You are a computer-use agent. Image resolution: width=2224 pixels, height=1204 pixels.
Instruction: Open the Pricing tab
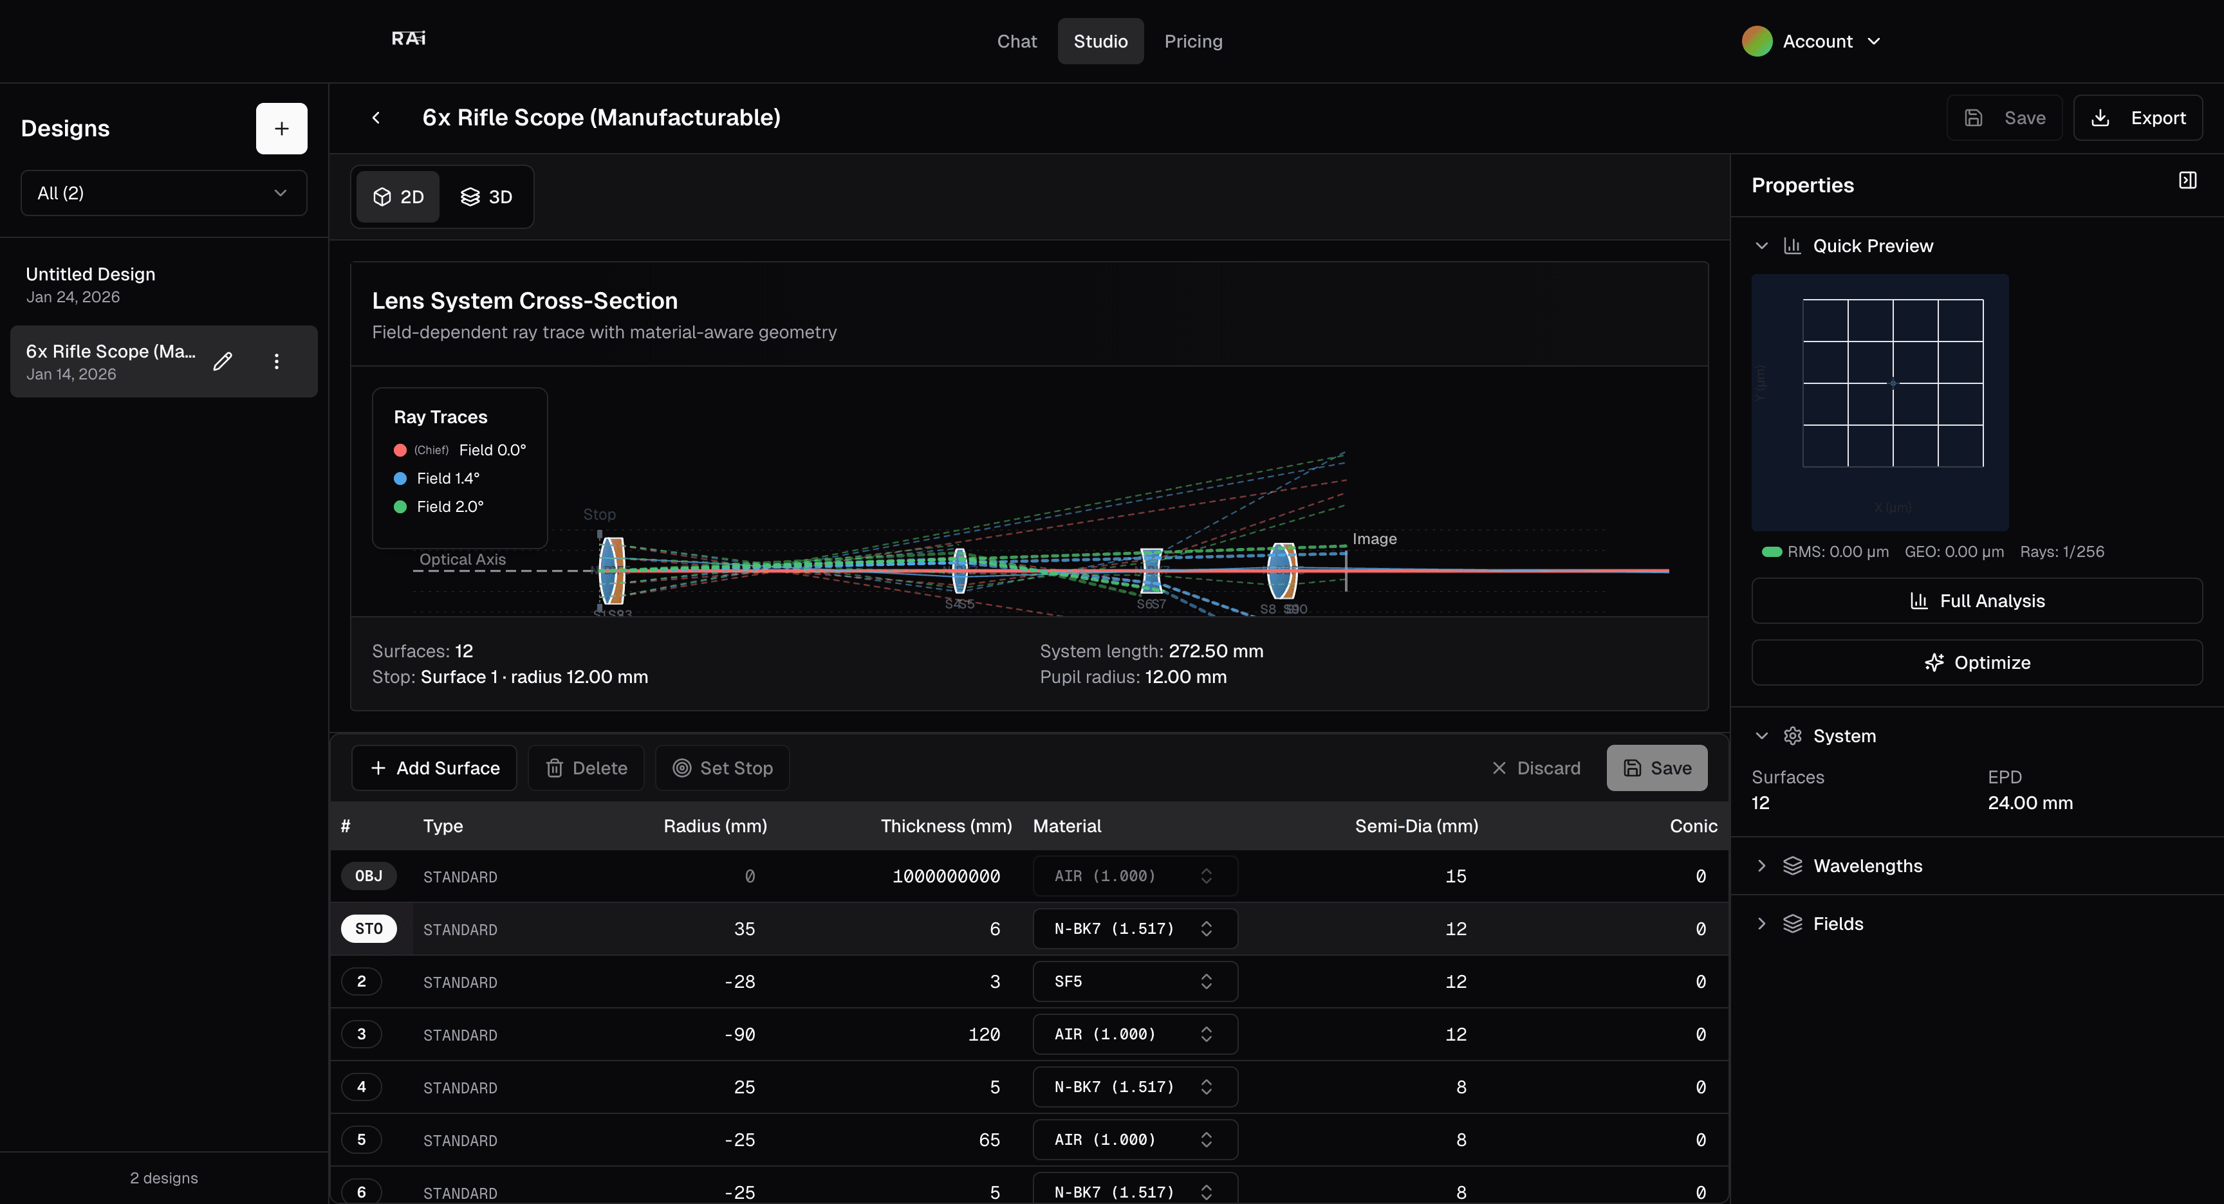coord(1192,41)
